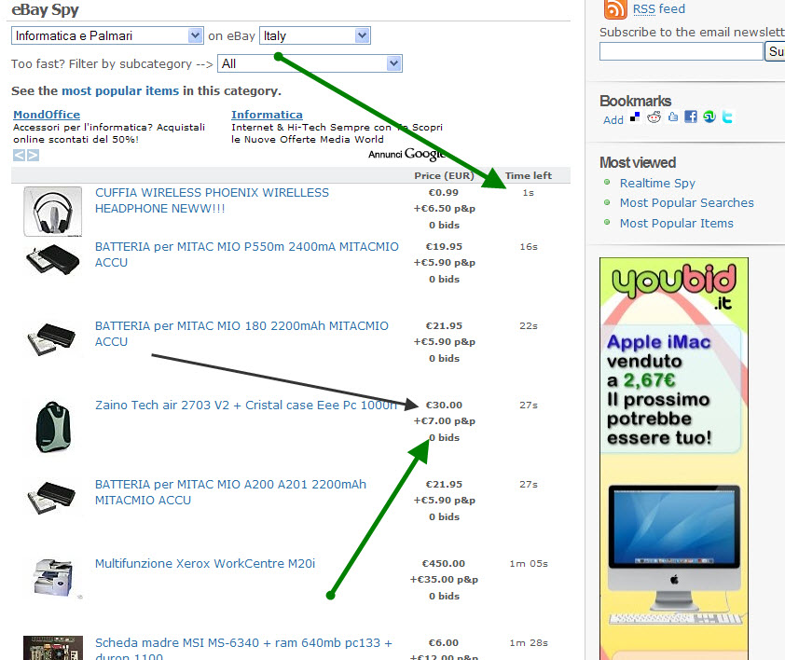
Task: Show the previous ad with left arrow
Action: (19, 156)
